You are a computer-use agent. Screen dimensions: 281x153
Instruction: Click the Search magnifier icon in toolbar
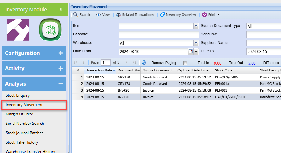pos(76,15)
